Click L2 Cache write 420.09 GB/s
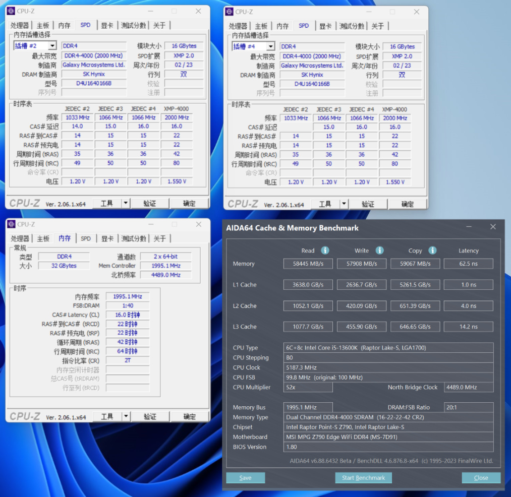 pyautogui.click(x=362, y=306)
